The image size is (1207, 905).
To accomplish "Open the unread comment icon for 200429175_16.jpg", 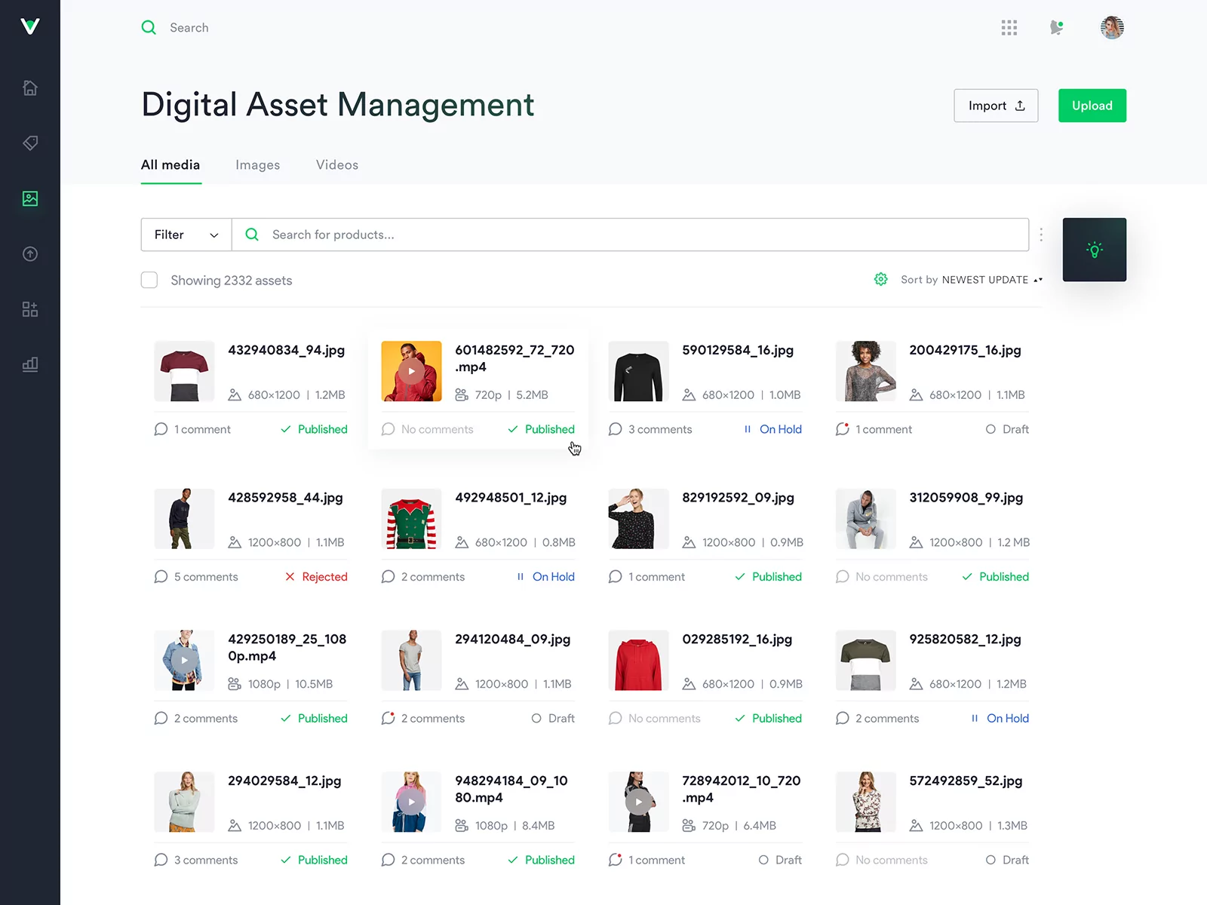I will (842, 429).
